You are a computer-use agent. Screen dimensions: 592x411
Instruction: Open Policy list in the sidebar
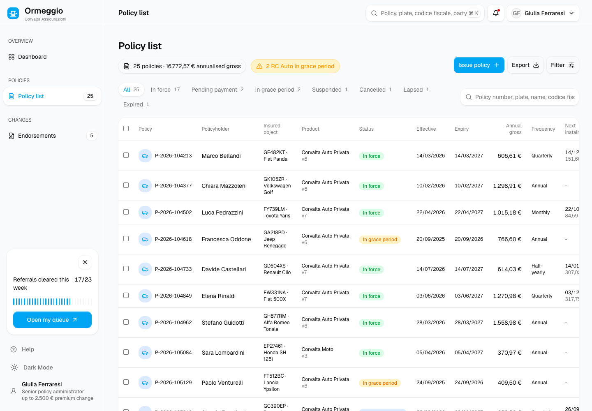tap(52, 96)
